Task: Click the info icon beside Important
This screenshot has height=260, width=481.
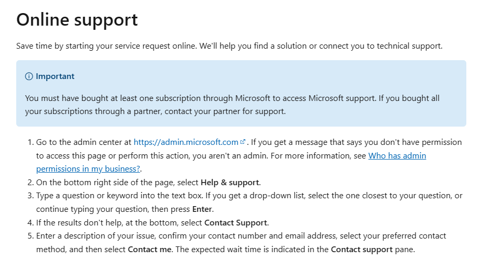Action: pos(29,76)
